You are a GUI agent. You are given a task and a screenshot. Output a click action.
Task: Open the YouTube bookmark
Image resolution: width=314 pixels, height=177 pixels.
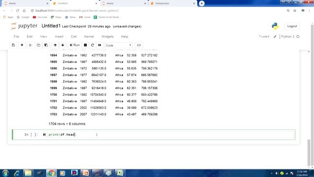[40, 17]
